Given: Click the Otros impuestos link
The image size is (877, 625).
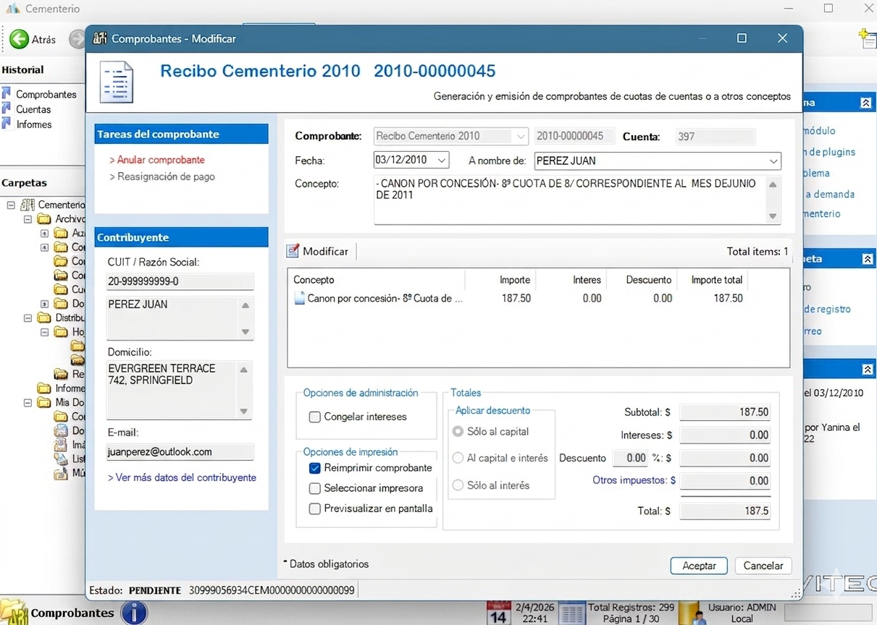Looking at the screenshot, I should pos(634,480).
